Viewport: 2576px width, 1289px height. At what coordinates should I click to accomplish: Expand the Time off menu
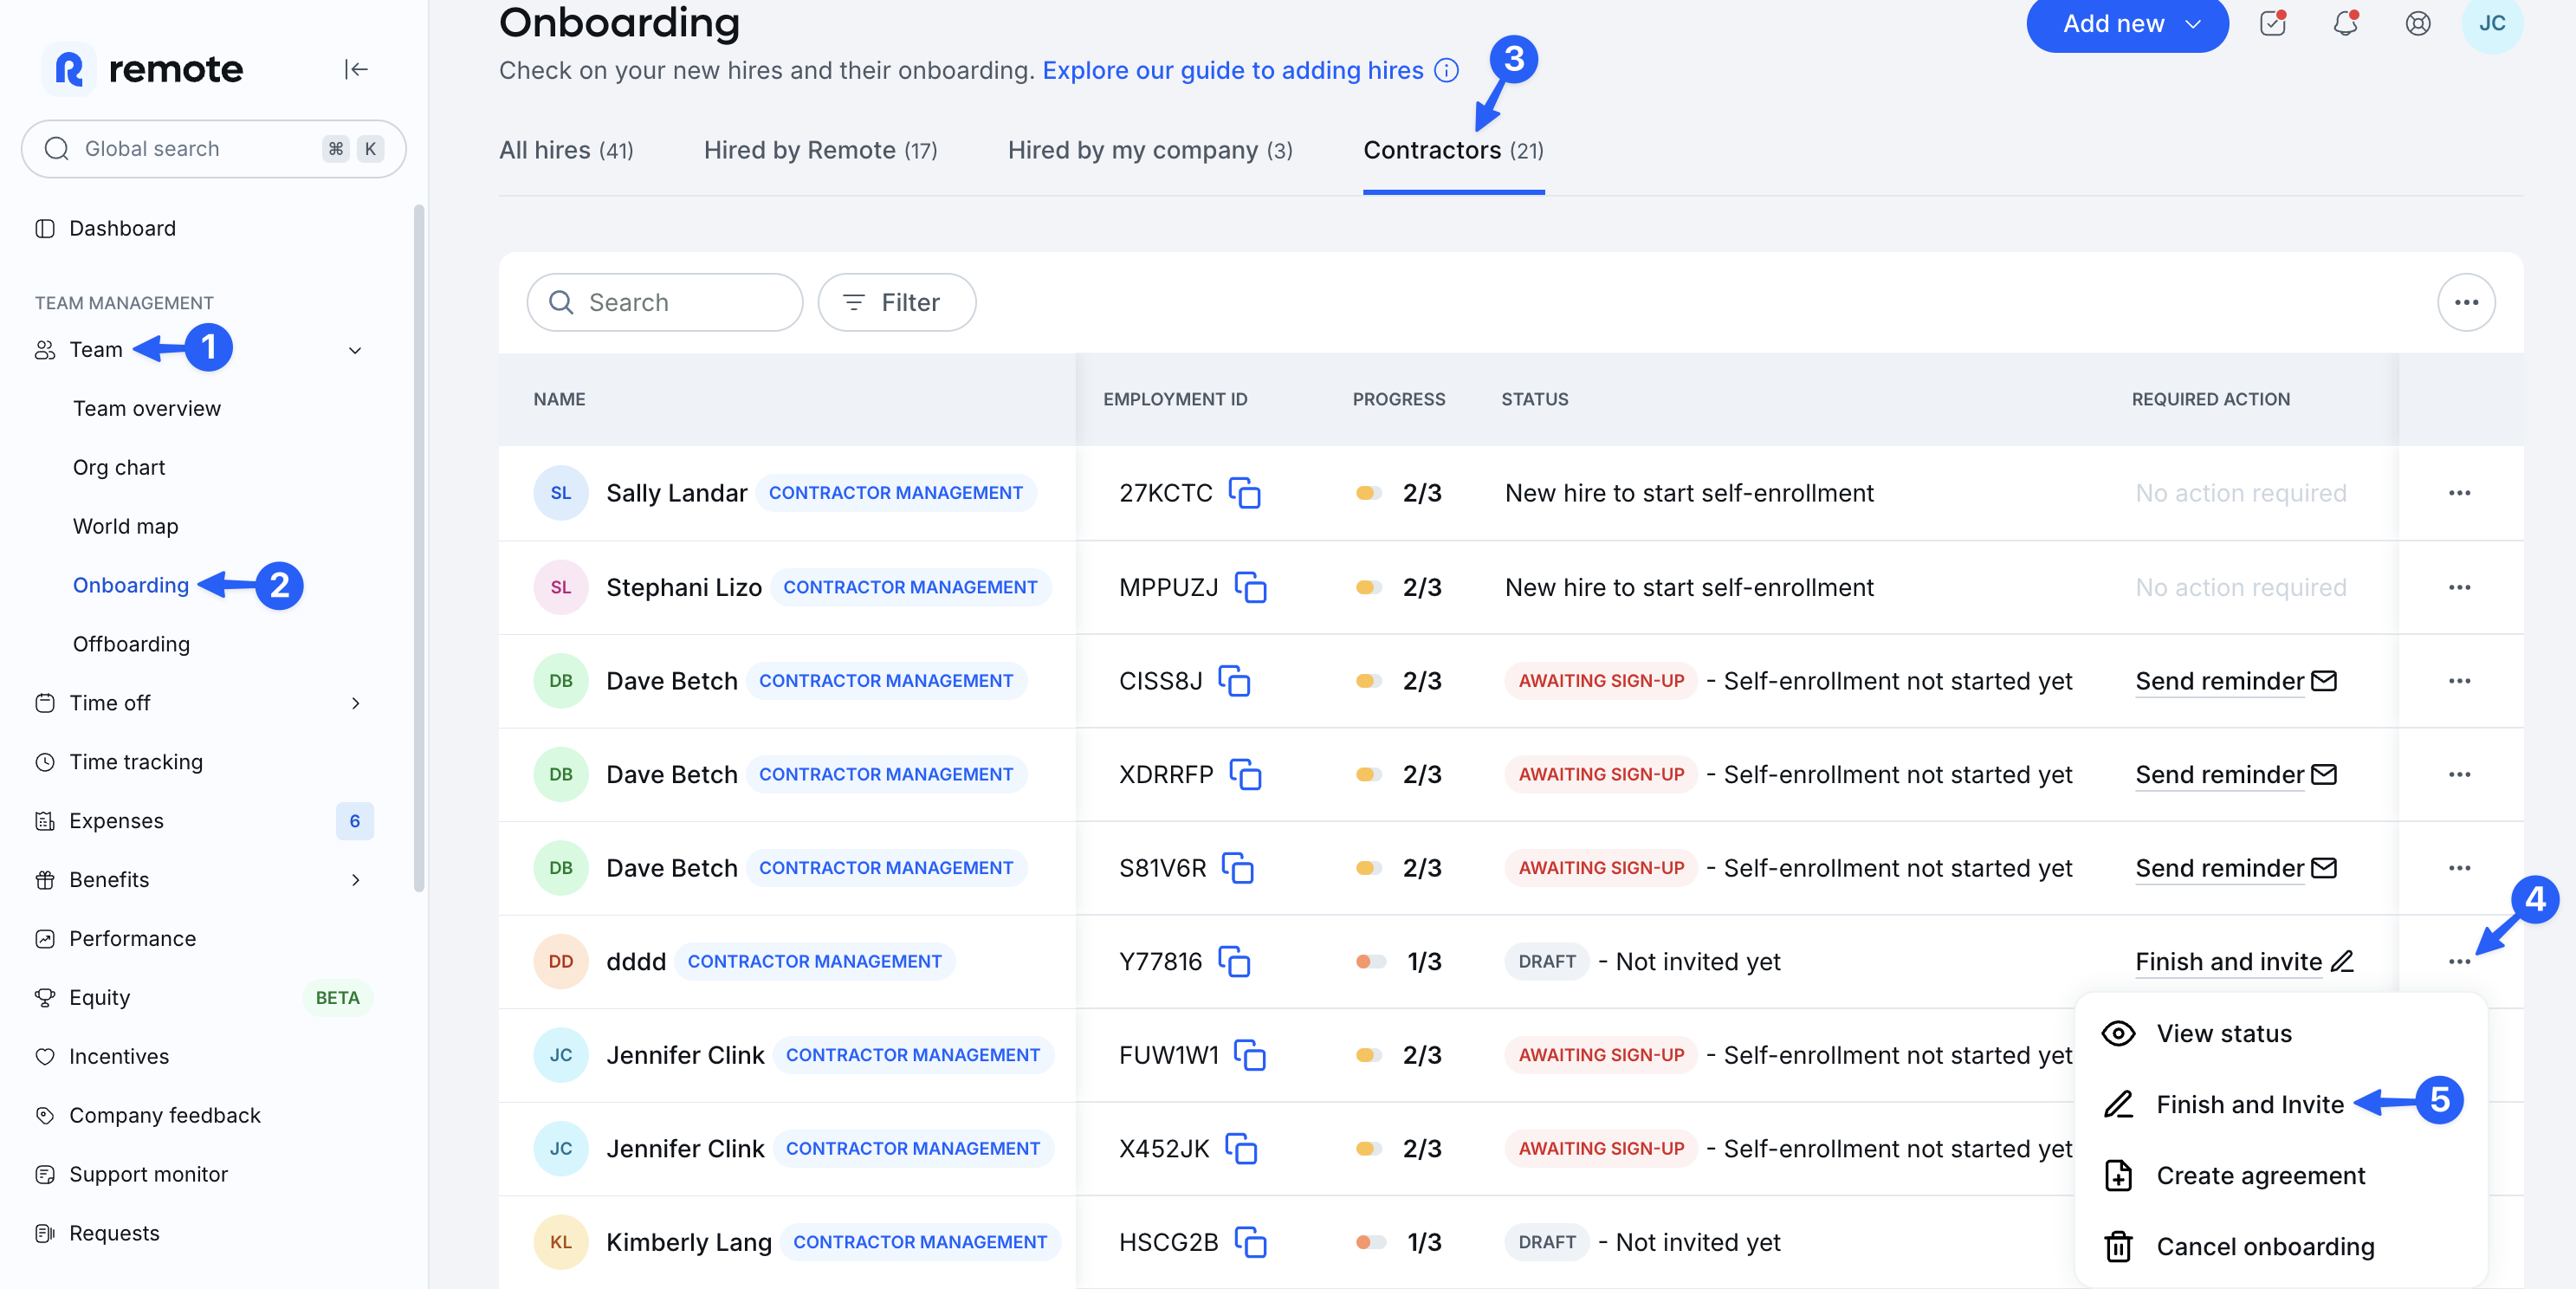click(355, 703)
